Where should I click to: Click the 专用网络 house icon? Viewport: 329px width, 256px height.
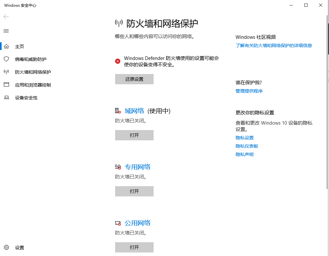[118, 167]
